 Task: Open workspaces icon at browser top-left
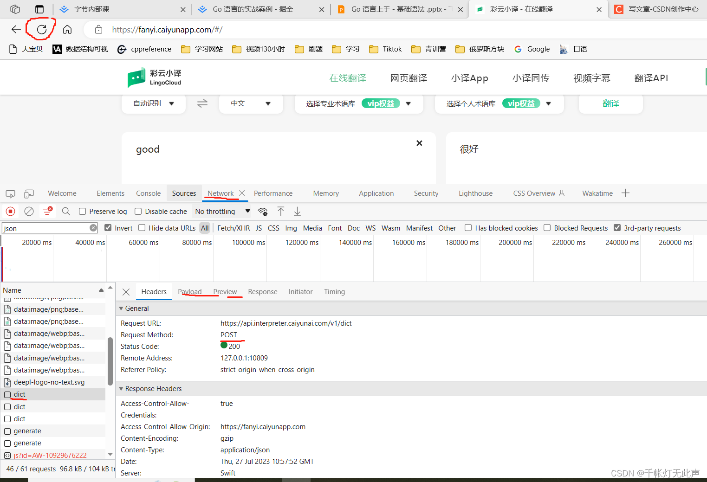(x=15, y=9)
